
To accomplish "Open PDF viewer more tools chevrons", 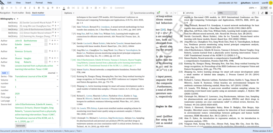I will 271,13.
